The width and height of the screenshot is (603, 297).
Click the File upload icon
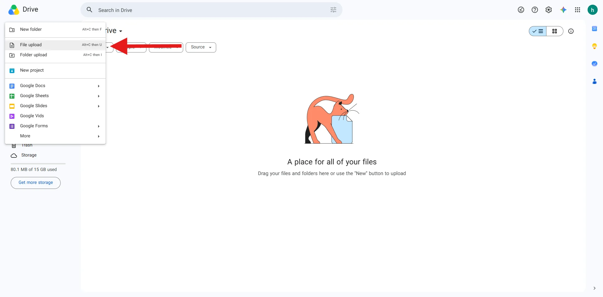pos(12,45)
